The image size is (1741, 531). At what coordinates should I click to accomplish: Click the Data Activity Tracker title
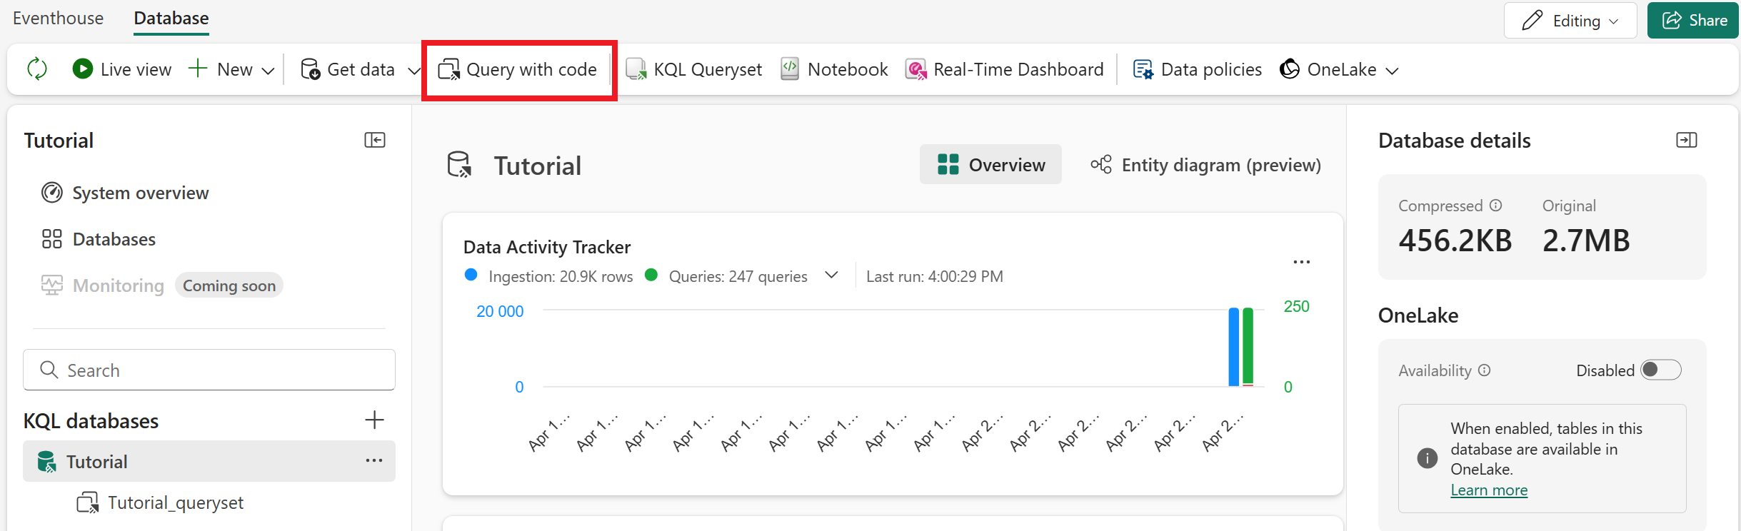547,247
